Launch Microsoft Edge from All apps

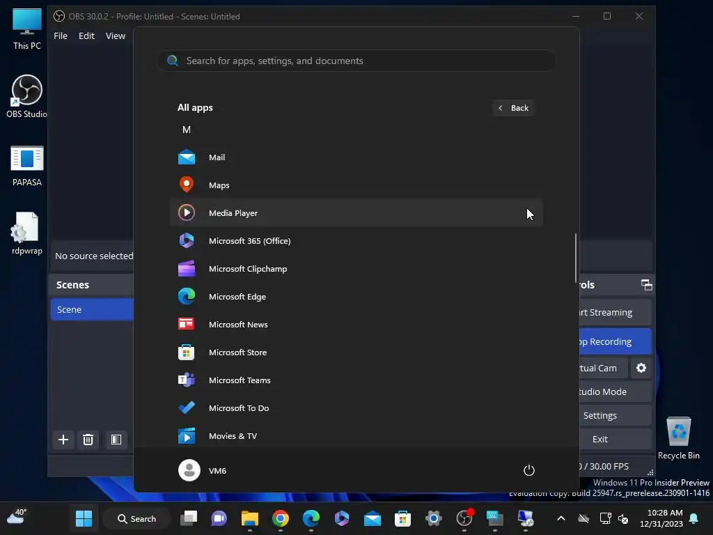coord(356,297)
